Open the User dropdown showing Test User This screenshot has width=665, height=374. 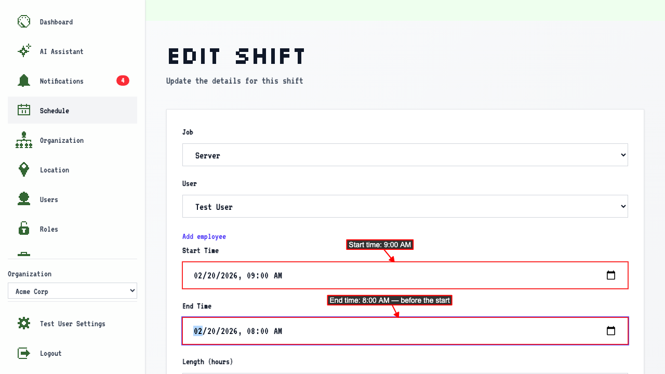[405, 206]
